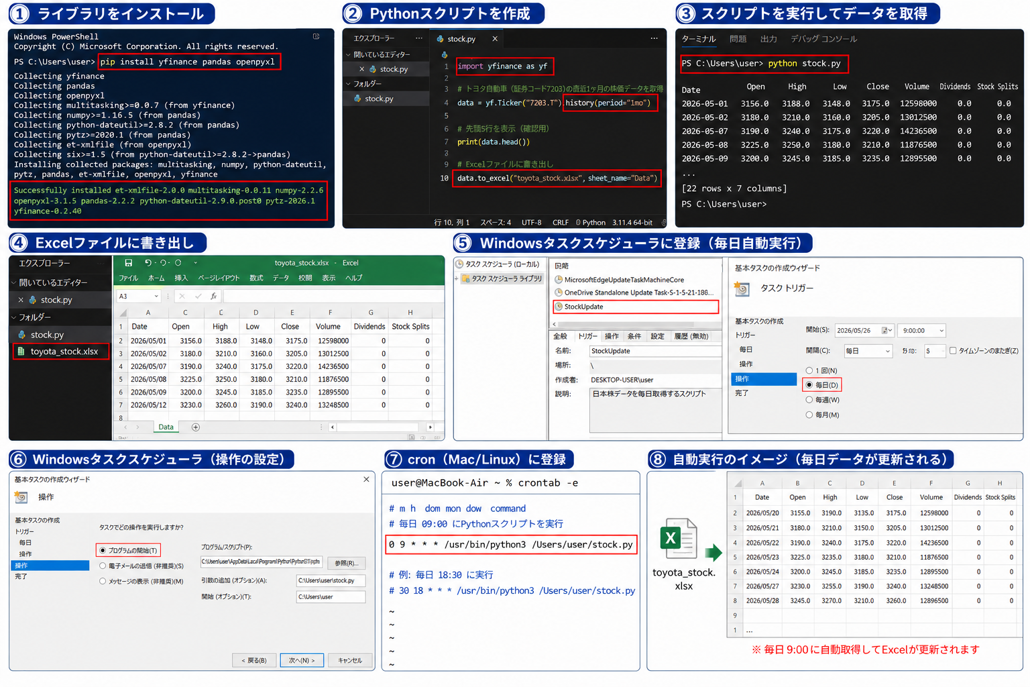Open the 間隔 毎日 interval dropdown
This screenshot has height=687, width=1030.
(887, 351)
